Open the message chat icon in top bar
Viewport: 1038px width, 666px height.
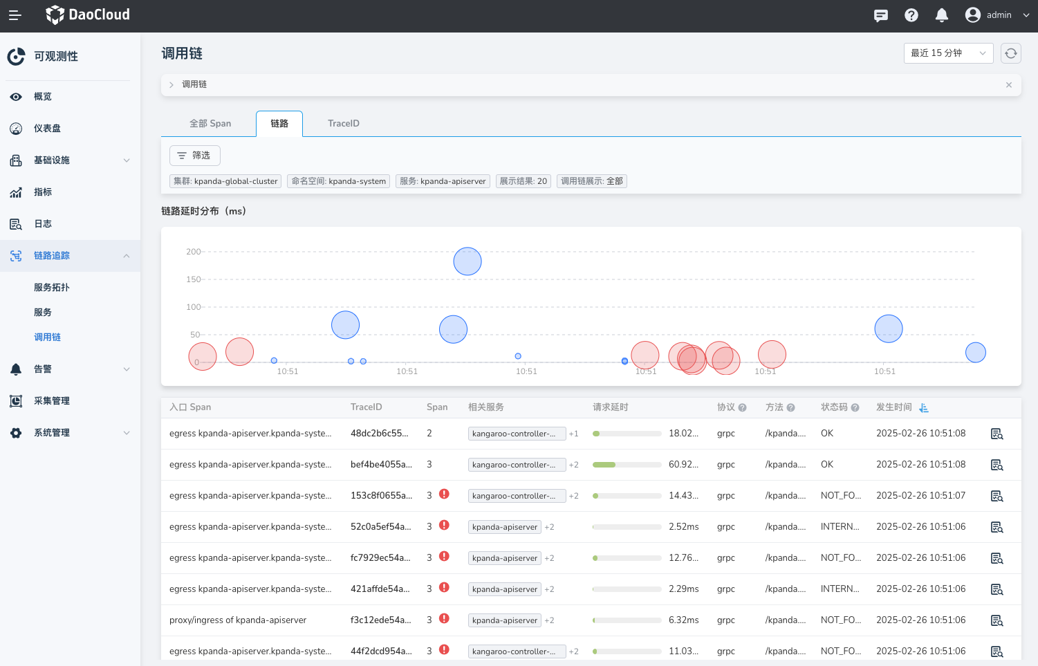pyautogui.click(x=880, y=15)
